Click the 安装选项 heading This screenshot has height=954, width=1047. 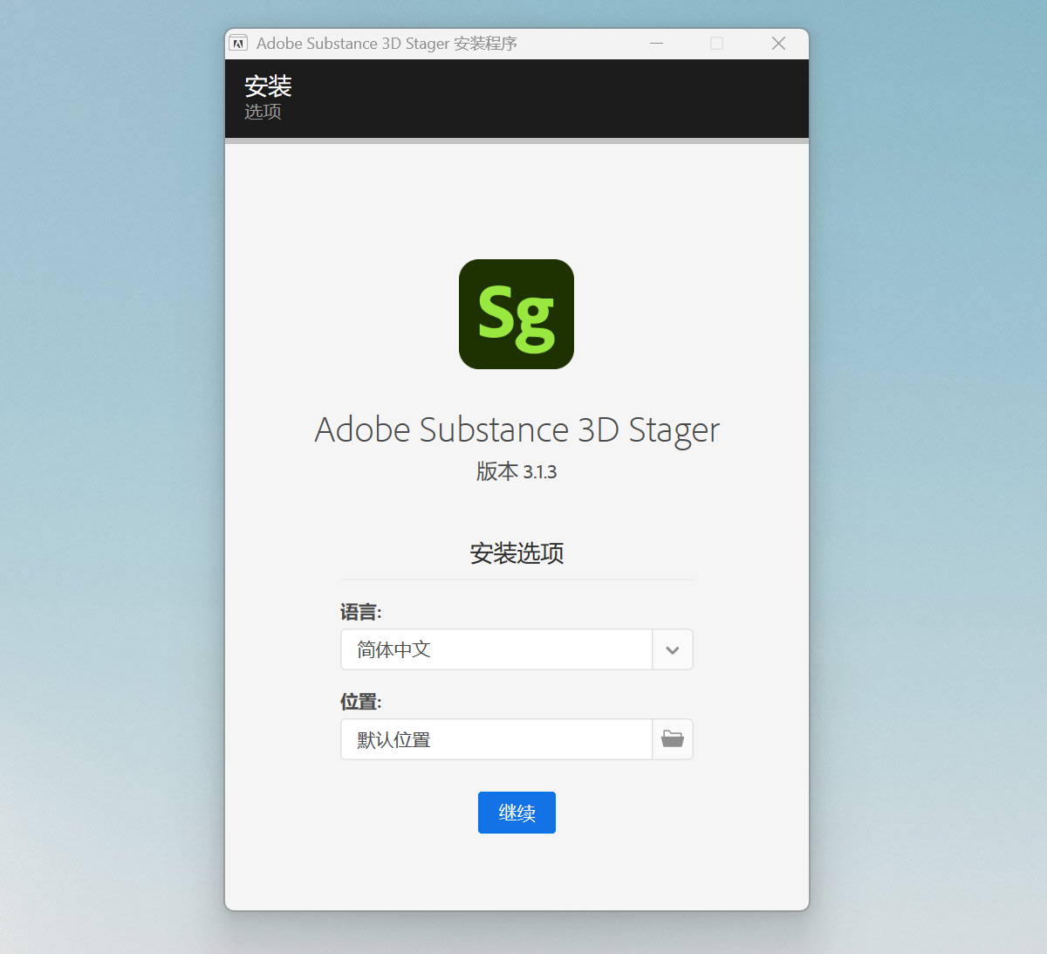pyautogui.click(x=517, y=553)
